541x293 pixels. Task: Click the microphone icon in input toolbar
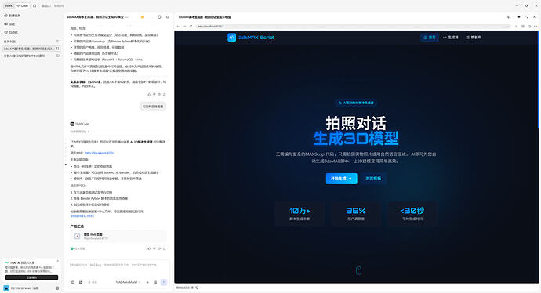coord(155,282)
